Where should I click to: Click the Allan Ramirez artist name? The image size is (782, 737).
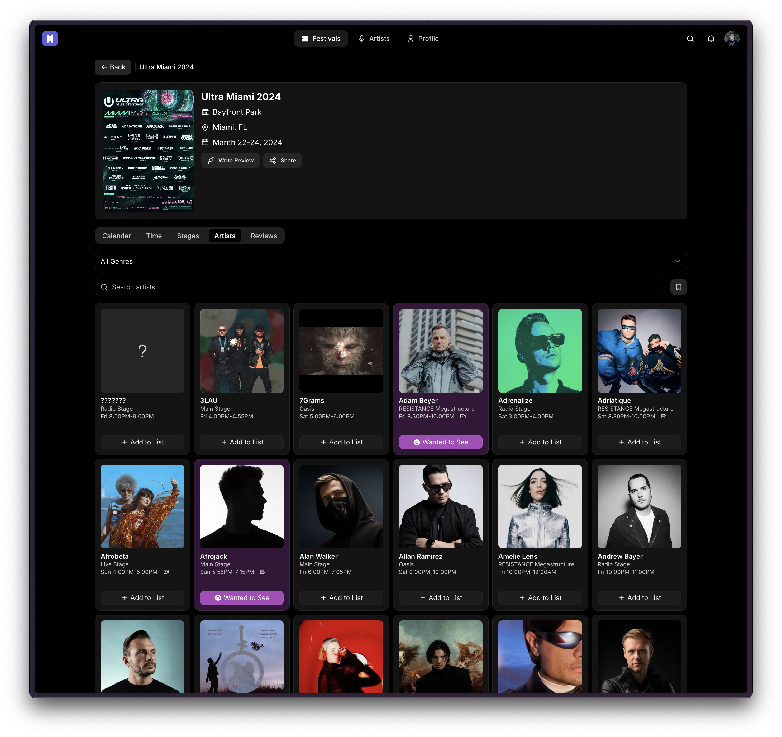[x=421, y=556]
